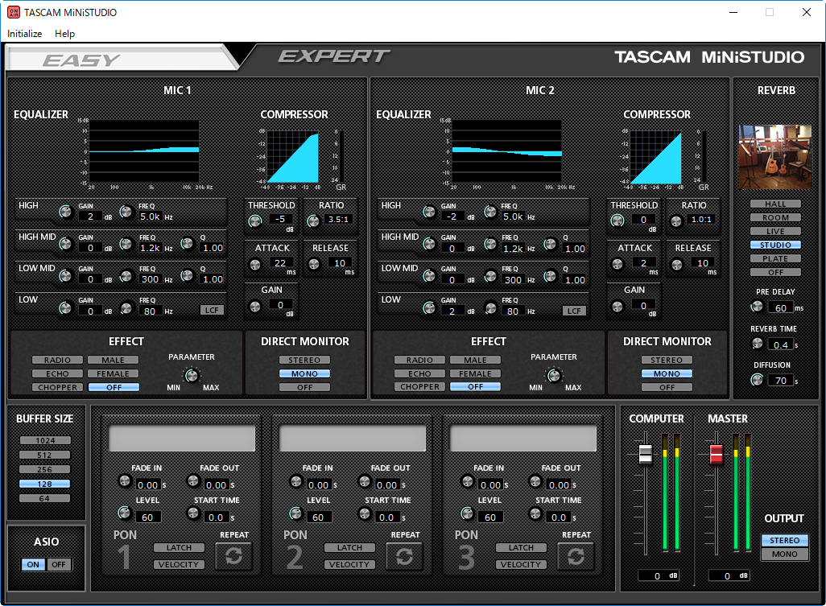Click the MASTER level dB value field
This screenshot has height=606, width=826.
(x=729, y=576)
